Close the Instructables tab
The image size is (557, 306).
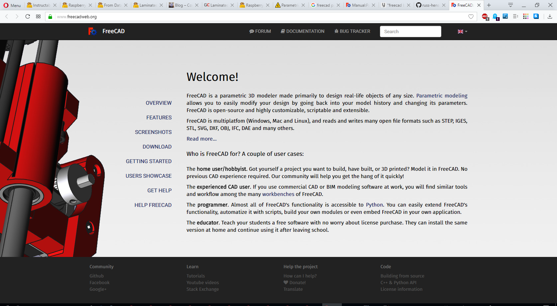point(55,5)
